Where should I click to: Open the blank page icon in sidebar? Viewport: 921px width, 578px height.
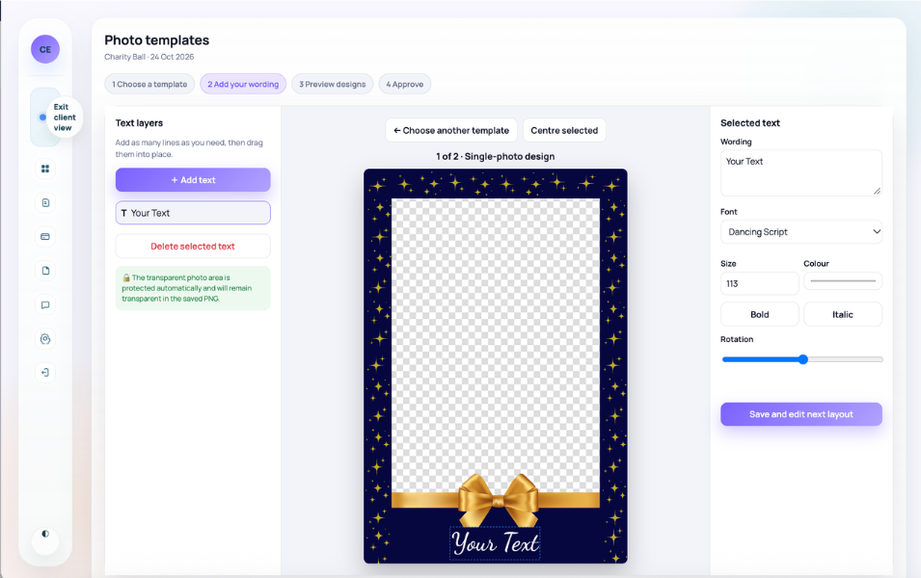coord(45,271)
